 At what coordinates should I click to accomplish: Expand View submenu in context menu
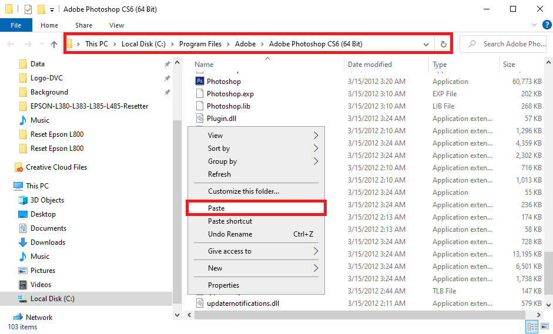(x=316, y=135)
